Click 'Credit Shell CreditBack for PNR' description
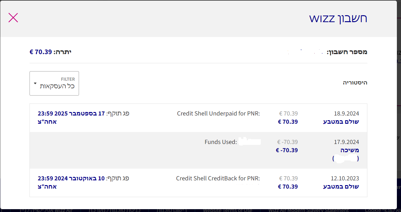 (x=218, y=178)
